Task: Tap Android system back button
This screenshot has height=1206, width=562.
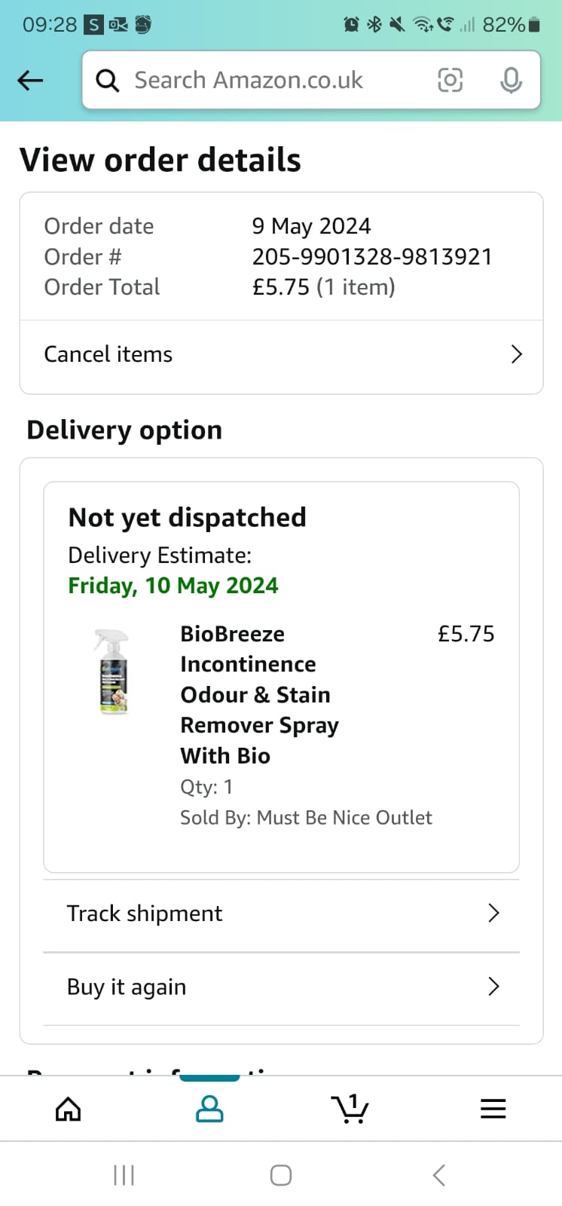Action: click(x=439, y=1174)
